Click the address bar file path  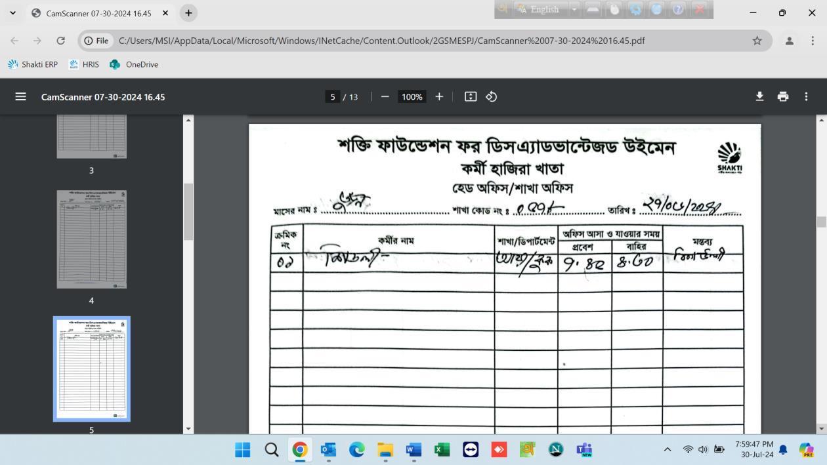pos(382,41)
